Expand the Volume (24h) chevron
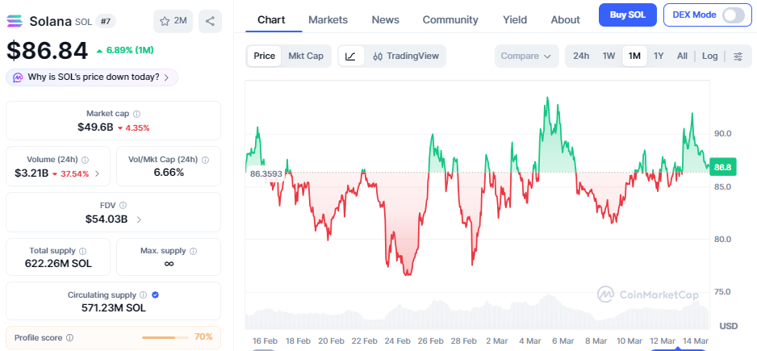Image resolution: width=757 pixels, height=351 pixels. 98,173
